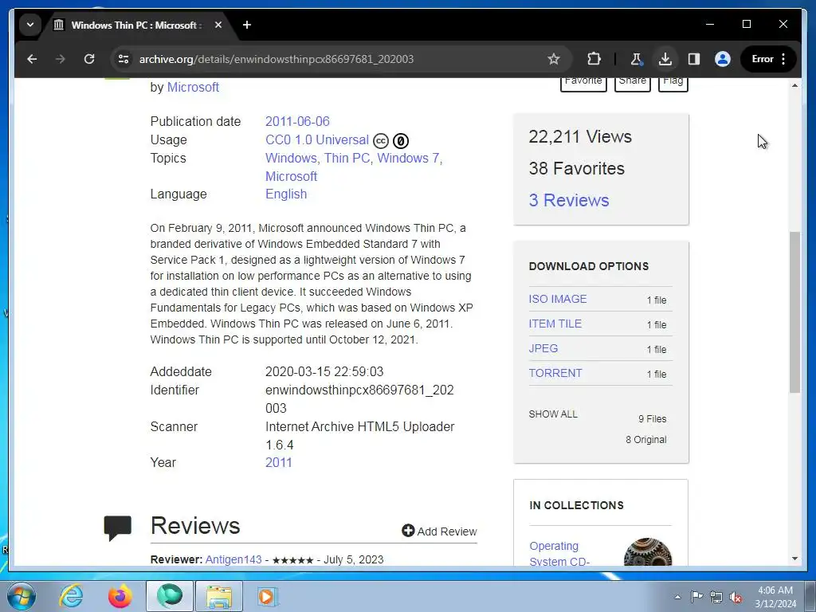Click the gears collection thumbnail
This screenshot has height=612, width=816.
pyautogui.click(x=647, y=552)
